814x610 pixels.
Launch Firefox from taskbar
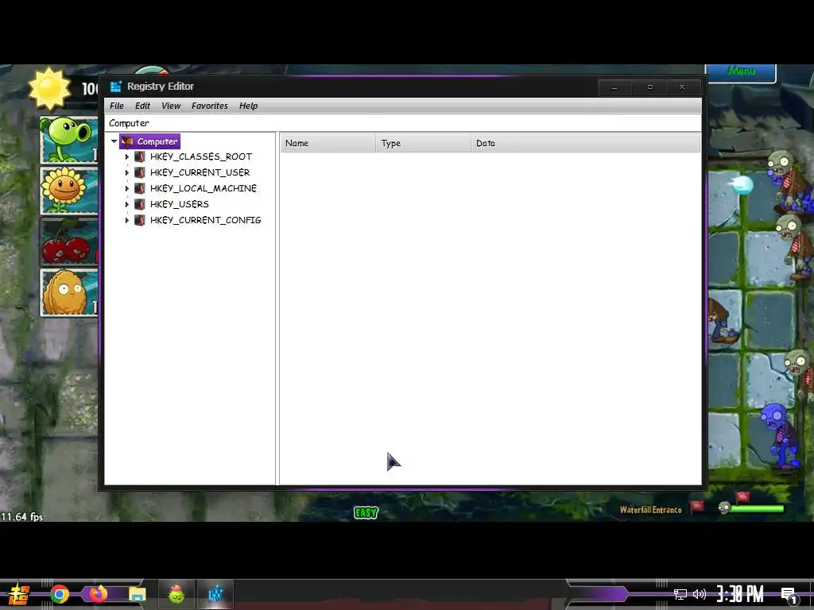tap(98, 594)
